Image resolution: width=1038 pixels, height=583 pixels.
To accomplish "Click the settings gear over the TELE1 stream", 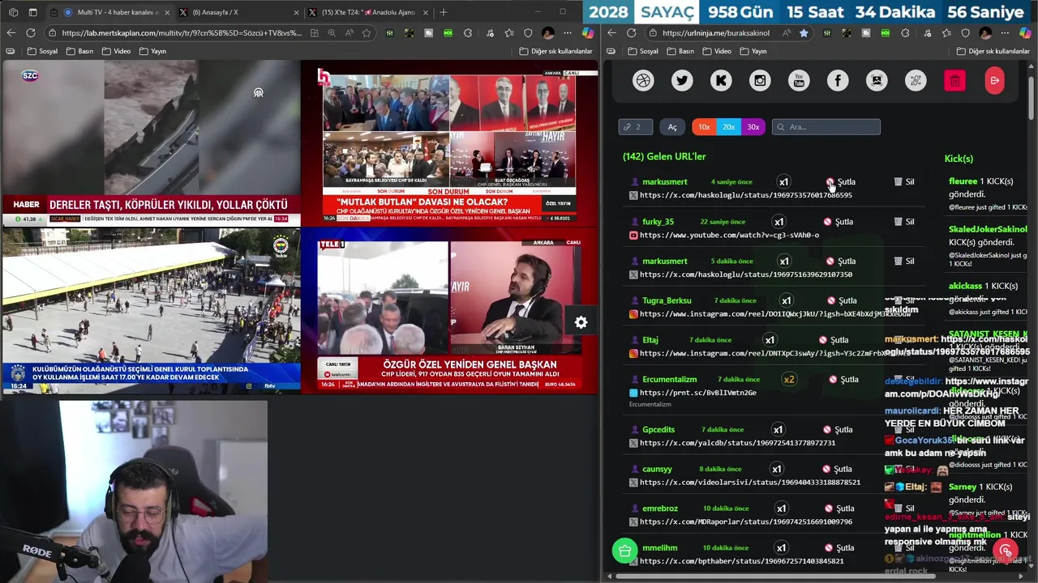I will (581, 322).
